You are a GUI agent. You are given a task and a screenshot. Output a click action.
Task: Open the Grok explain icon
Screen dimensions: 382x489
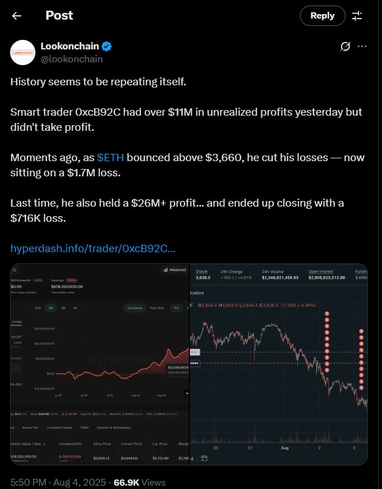(345, 47)
